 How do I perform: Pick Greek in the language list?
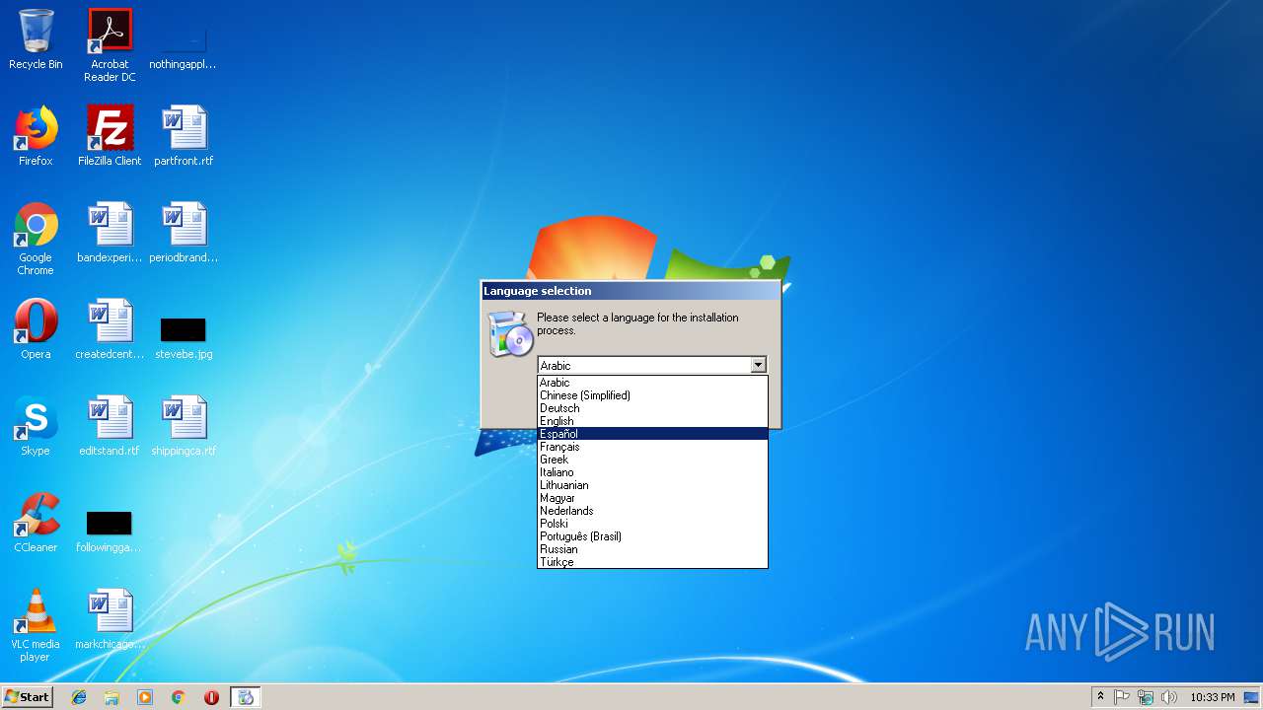(652, 460)
